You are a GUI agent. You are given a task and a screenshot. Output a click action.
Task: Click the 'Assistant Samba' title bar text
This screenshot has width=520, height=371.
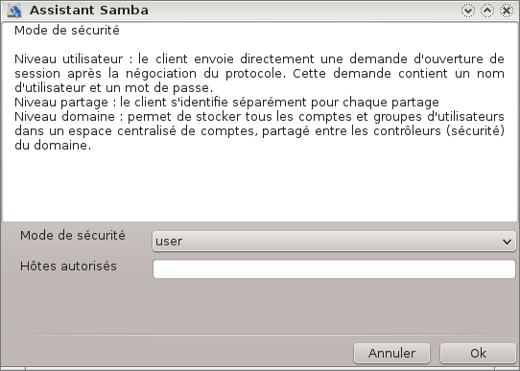tap(89, 11)
